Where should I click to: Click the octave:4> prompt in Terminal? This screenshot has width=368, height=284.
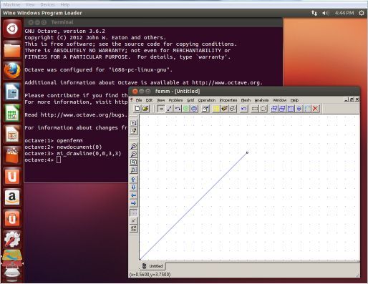coord(39,160)
